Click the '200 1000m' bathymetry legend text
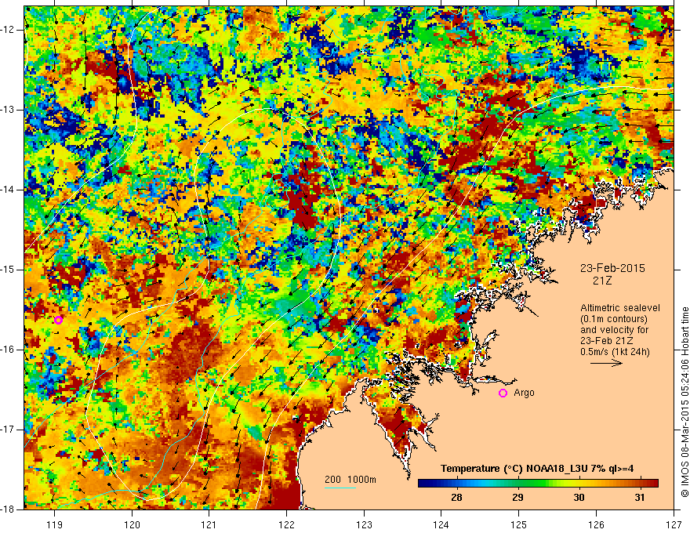The image size is (690, 533). coord(350,480)
